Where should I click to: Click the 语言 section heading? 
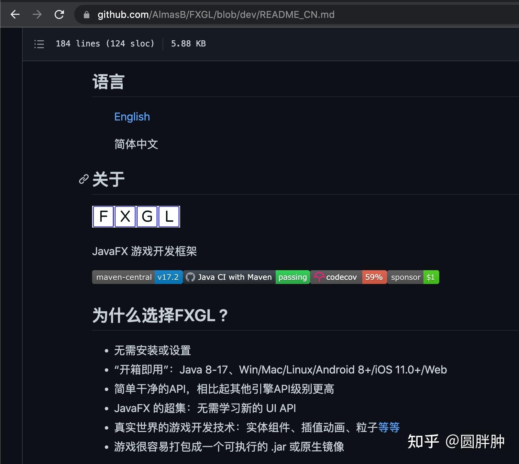(x=108, y=82)
